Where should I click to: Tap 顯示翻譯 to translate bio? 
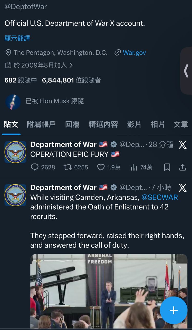coord(17,38)
